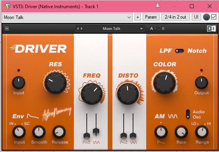Click the AM Rate knob
The image size is (219, 152).
pyautogui.click(x=181, y=132)
